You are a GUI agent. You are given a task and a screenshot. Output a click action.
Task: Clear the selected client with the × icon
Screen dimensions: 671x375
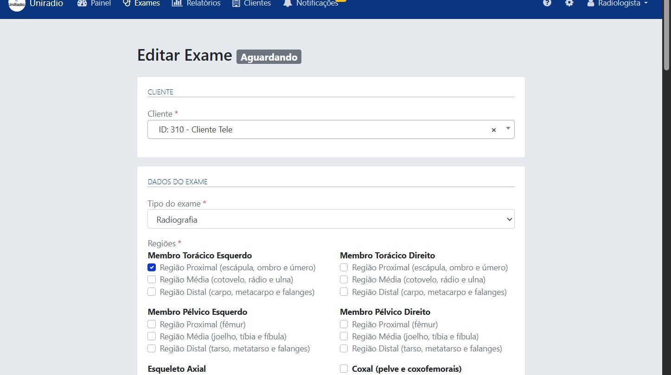493,130
